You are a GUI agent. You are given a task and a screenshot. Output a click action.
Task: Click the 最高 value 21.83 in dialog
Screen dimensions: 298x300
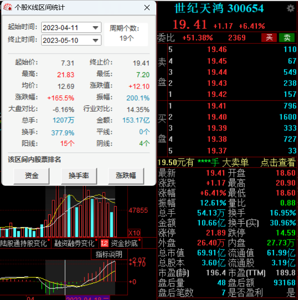66,74
